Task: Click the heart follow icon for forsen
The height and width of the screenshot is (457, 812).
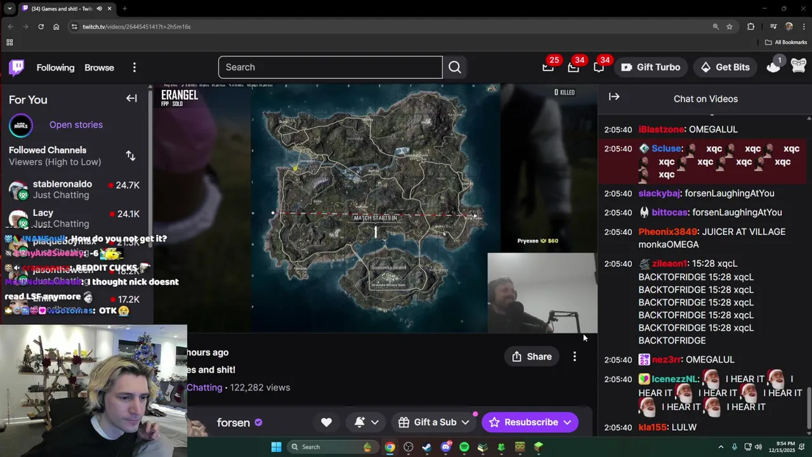Action: (x=326, y=422)
